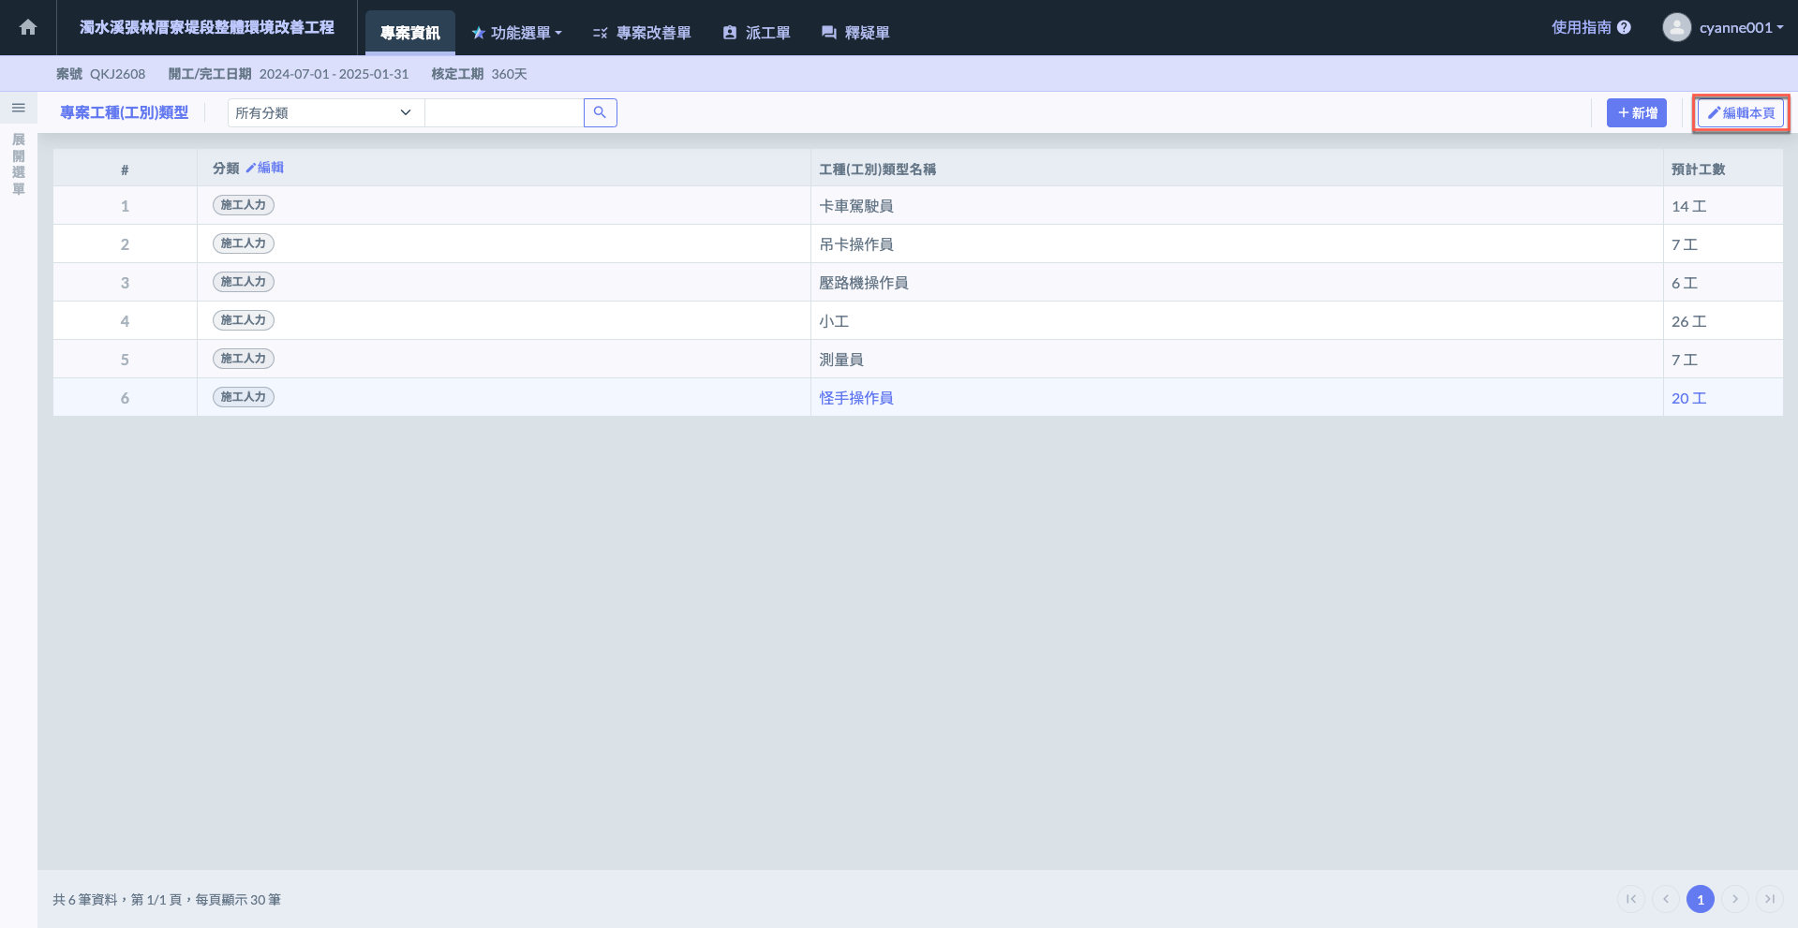1798x928 pixels.
Task: Expand the 功能選單 dropdown menu
Action: 516,33
